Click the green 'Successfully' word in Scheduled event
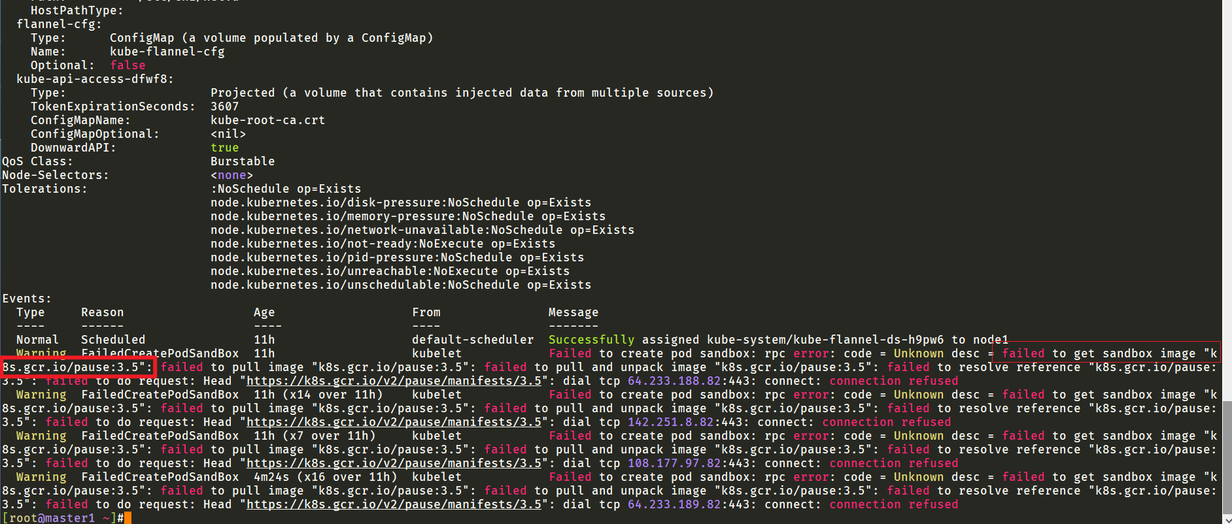 pos(591,340)
